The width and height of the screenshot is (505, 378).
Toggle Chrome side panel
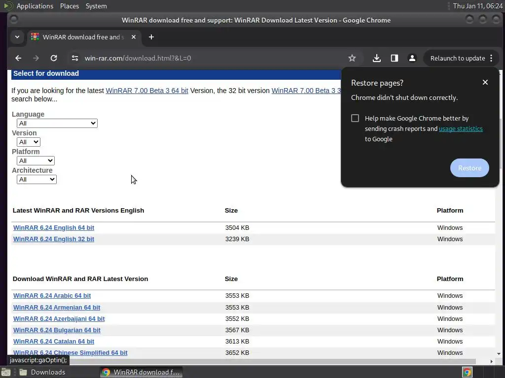[394, 58]
